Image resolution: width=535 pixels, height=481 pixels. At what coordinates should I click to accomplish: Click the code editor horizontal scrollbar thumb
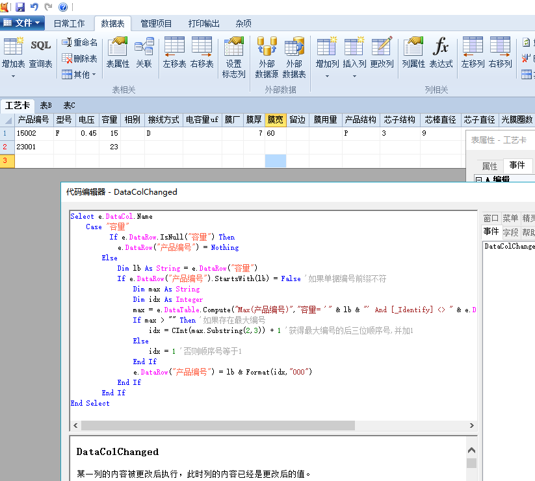pyautogui.click(x=218, y=425)
